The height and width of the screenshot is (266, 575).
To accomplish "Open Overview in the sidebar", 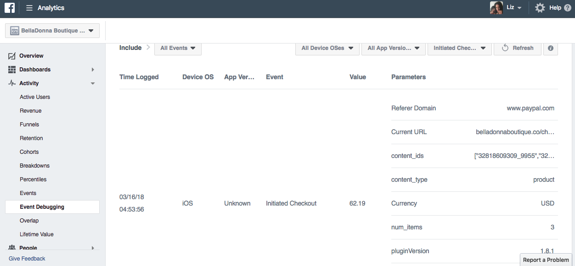I will [31, 56].
